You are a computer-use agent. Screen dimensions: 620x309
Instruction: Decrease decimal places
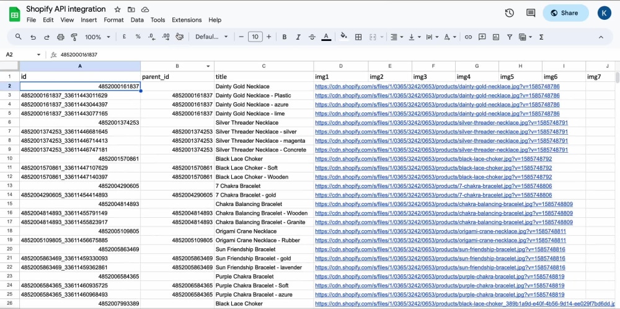pos(151,37)
